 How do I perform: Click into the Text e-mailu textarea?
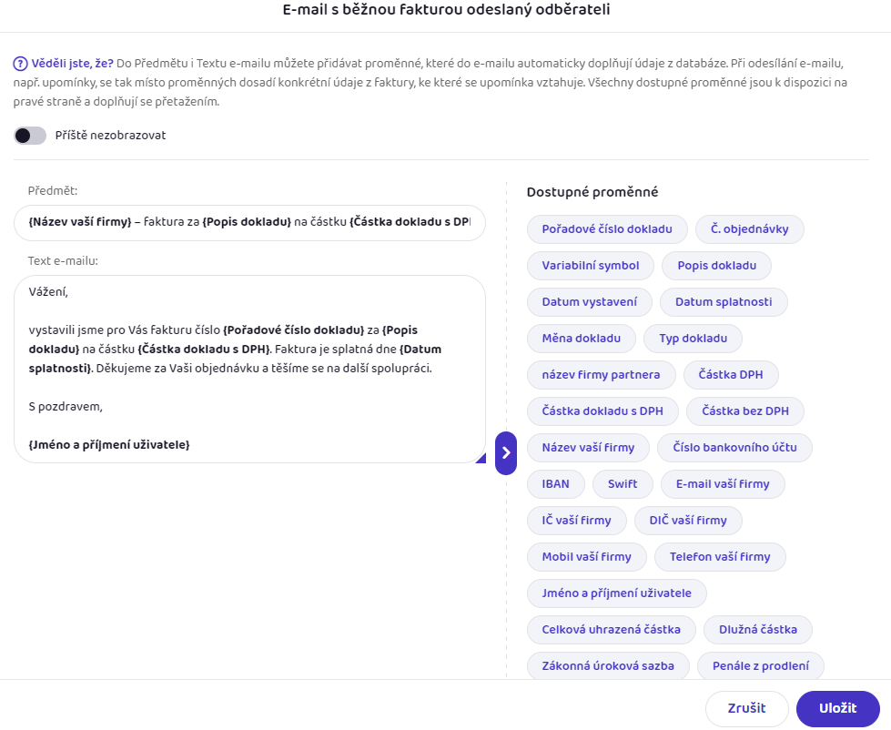249,370
